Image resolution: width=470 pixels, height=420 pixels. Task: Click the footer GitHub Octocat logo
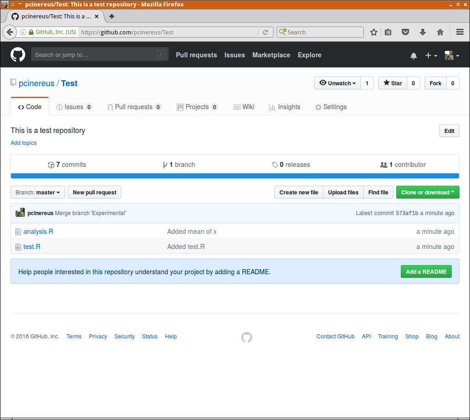coord(247,337)
